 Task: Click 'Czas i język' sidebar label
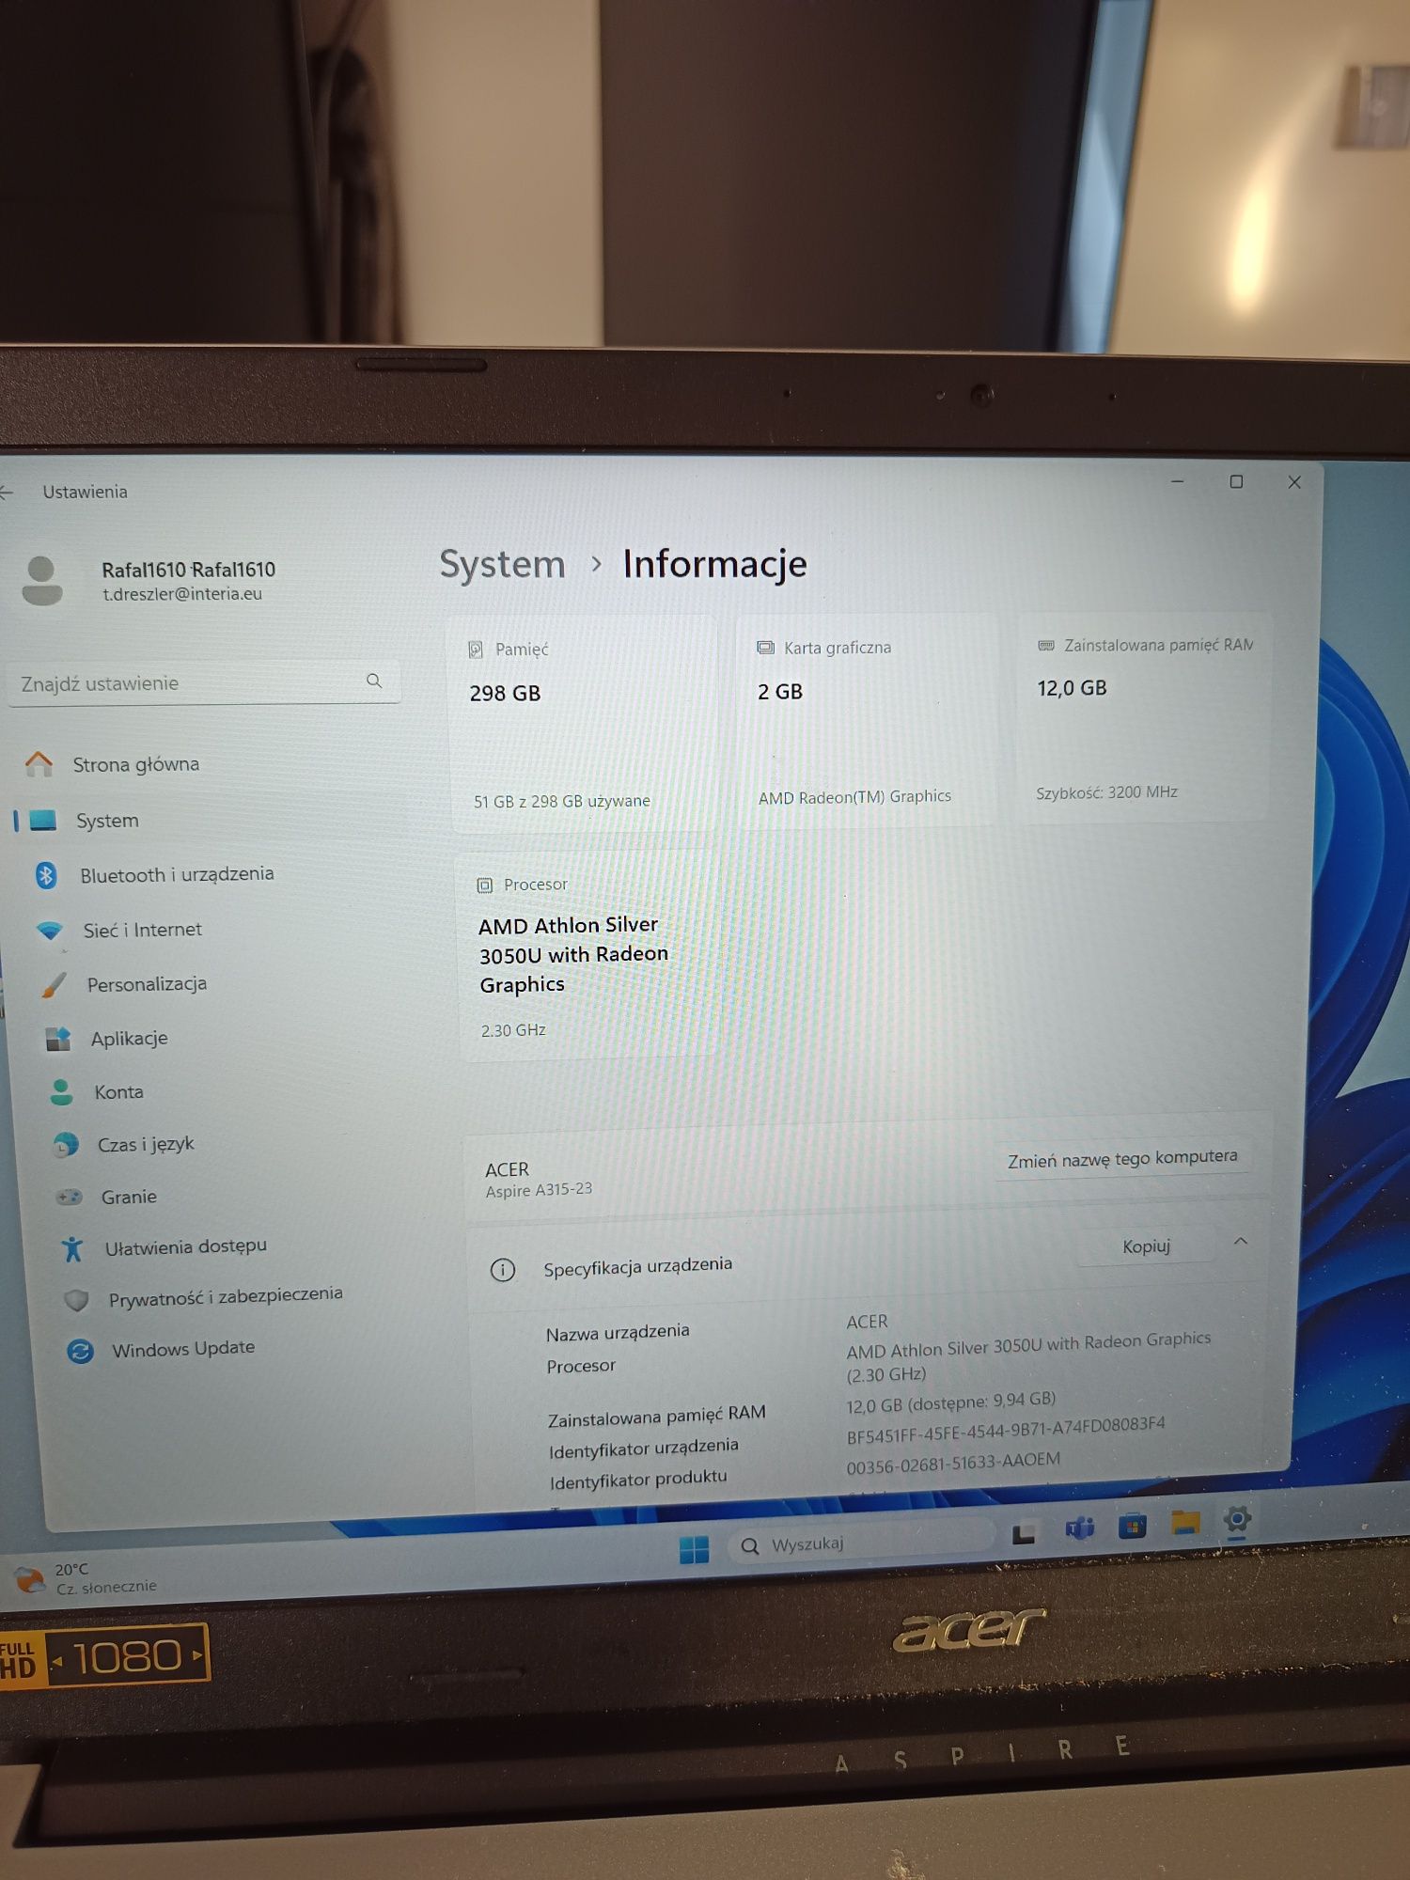click(x=146, y=1145)
